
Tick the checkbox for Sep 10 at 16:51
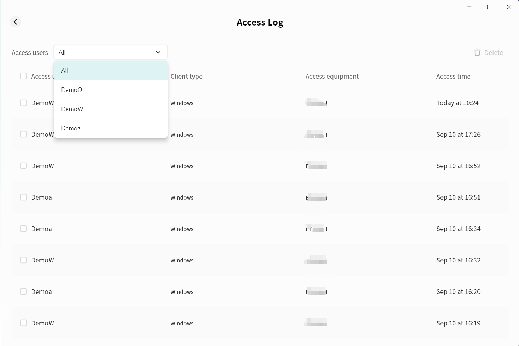[x=23, y=197]
